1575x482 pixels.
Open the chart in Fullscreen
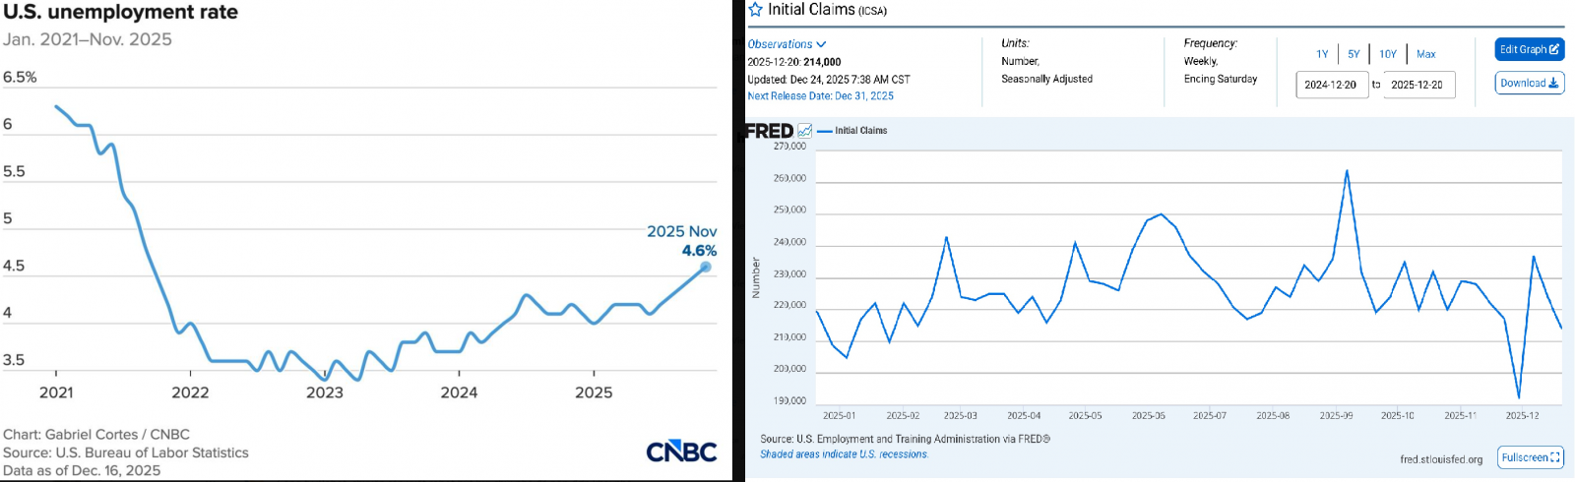1531,457
